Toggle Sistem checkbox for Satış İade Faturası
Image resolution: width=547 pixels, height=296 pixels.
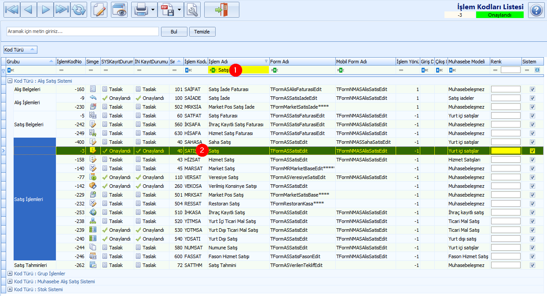(532, 89)
